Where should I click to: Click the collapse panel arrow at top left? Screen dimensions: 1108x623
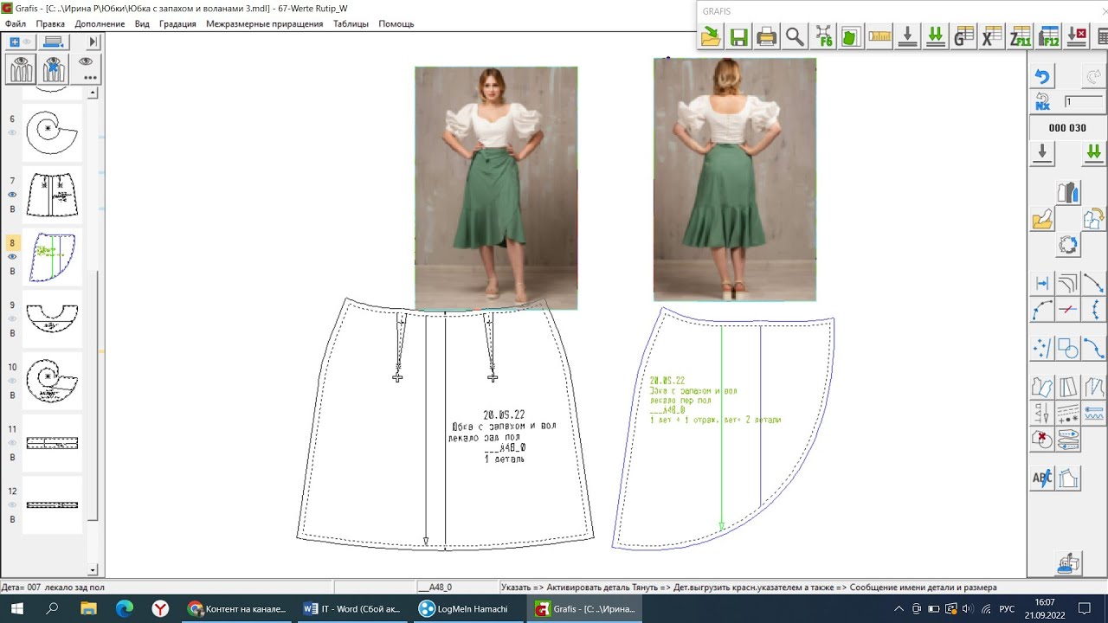coord(93,42)
